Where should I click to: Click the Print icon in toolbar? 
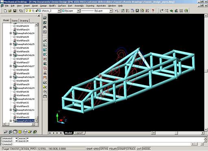pyautogui.click(x=21, y=11)
